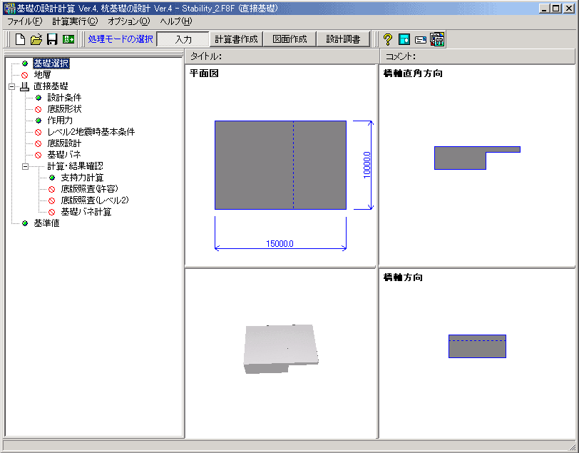The width and height of the screenshot is (579, 453).
Task: Collapse the 計算・結果確認 tree node
Action: 25,166
